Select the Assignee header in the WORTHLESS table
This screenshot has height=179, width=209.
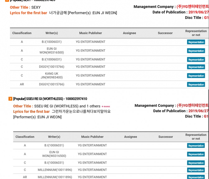click(130, 137)
